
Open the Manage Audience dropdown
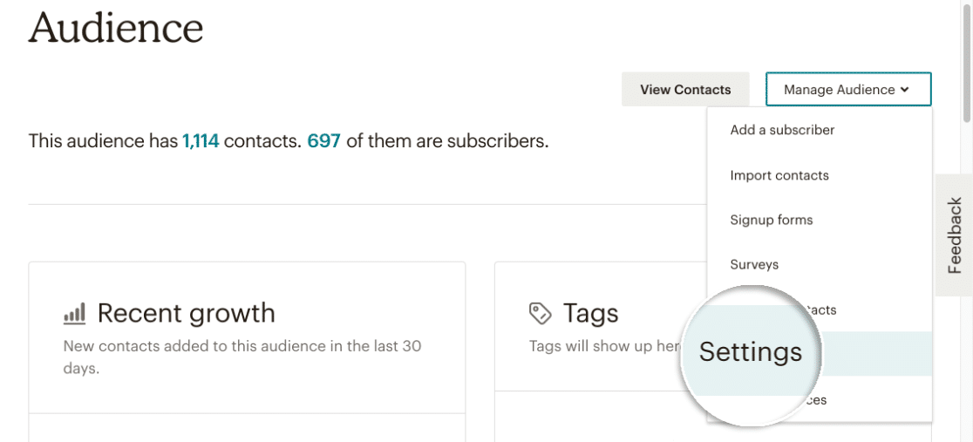848,90
